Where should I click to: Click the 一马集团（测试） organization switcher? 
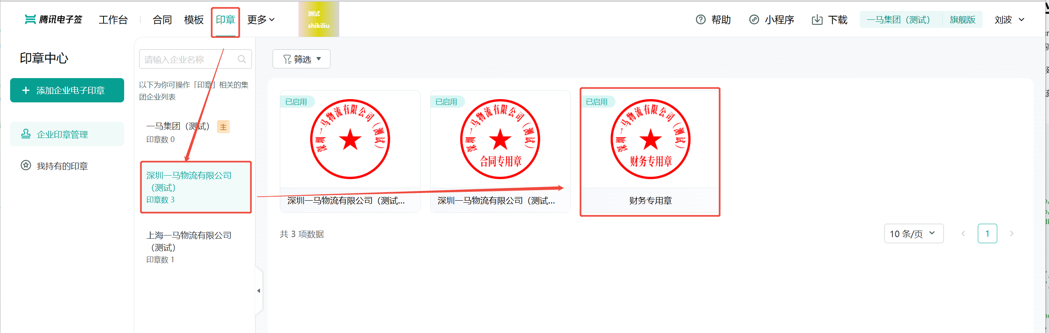(x=898, y=19)
